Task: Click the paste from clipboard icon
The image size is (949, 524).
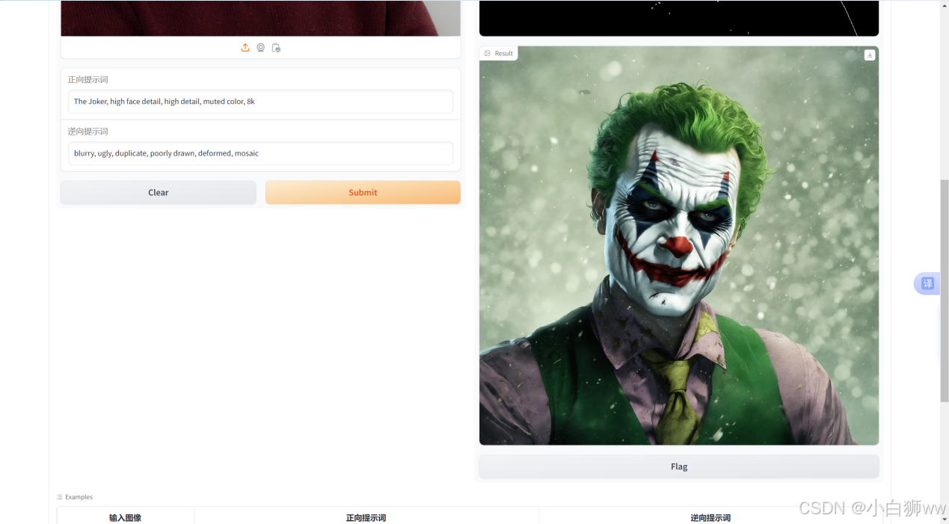Action: coord(276,48)
